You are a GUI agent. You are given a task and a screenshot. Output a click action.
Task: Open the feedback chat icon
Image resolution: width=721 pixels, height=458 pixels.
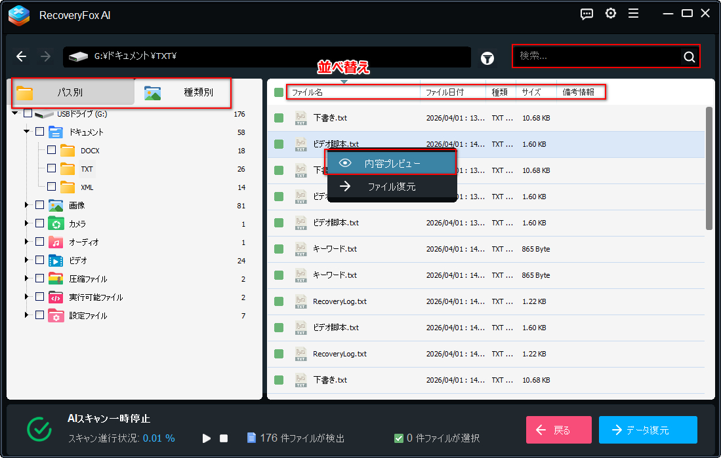(587, 14)
